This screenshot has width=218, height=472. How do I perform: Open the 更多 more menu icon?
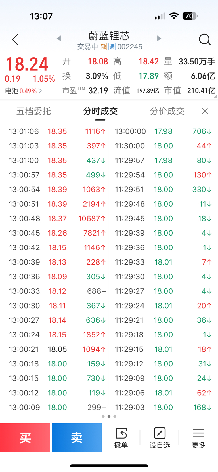click(x=198, y=438)
